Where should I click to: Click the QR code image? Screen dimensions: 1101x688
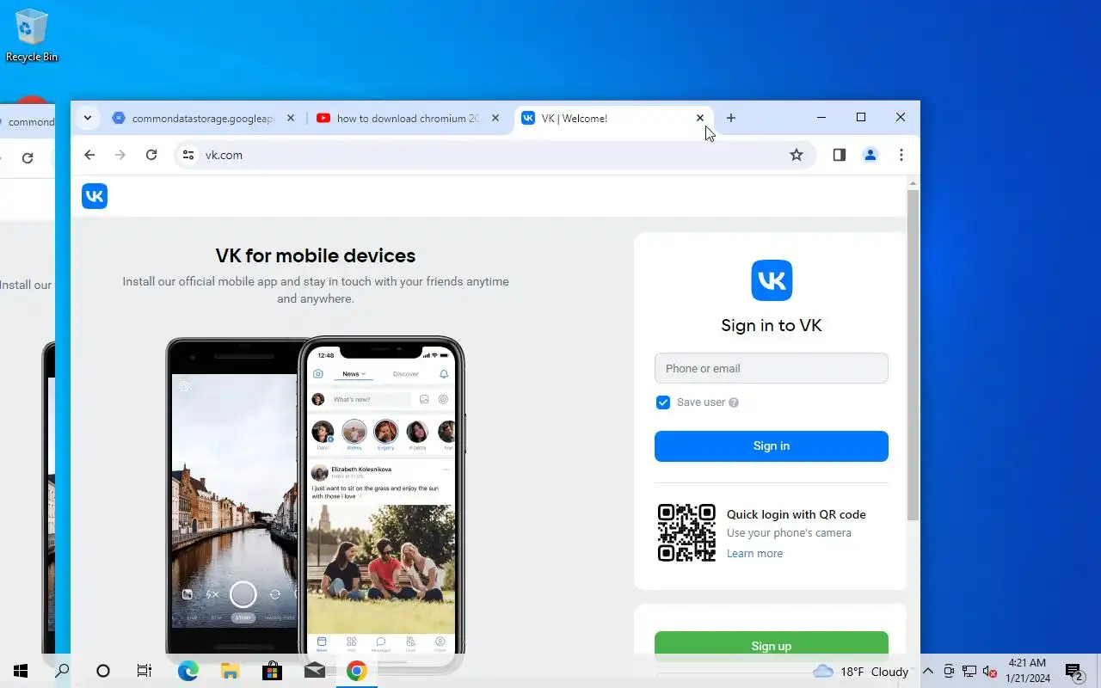(x=686, y=532)
